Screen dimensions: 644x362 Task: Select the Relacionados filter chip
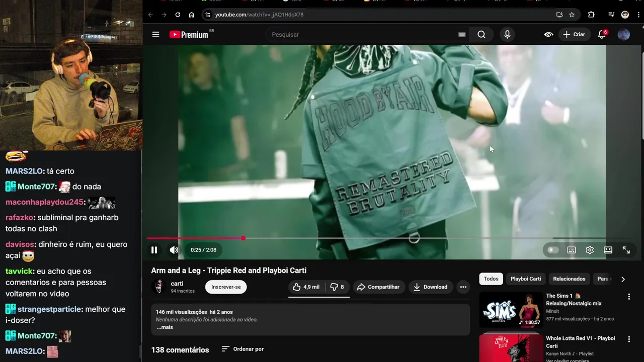click(x=569, y=279)
